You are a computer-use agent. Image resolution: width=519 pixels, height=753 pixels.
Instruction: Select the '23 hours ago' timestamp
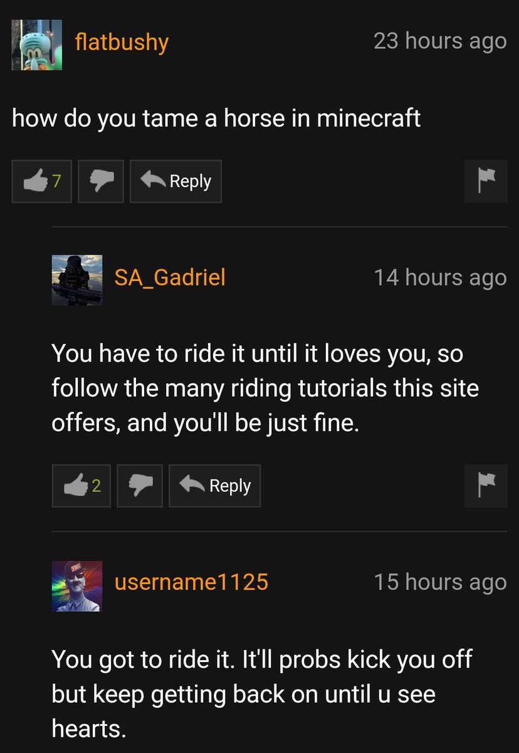pyautogui.click(x=440, y=41)
